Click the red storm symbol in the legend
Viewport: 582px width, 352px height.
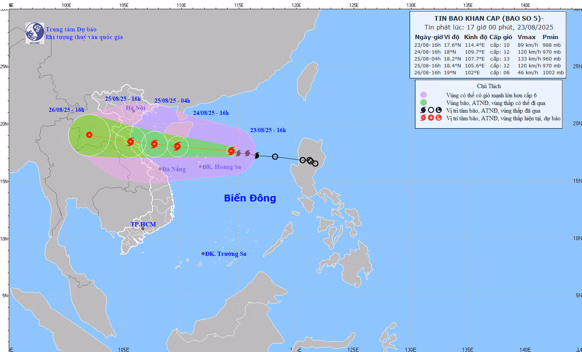tap(423, 118)
